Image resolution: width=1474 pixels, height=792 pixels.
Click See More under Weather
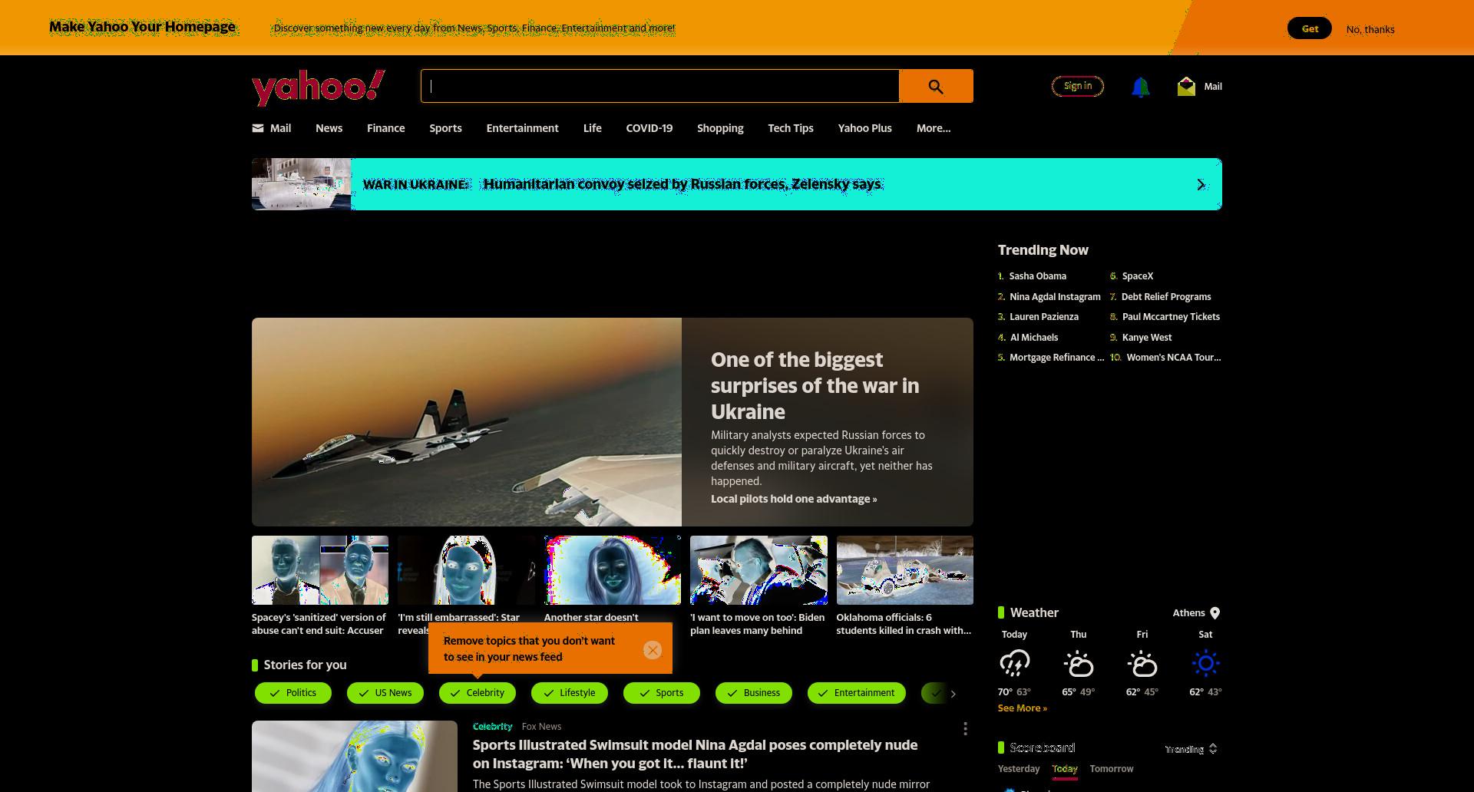point(1023,708)
